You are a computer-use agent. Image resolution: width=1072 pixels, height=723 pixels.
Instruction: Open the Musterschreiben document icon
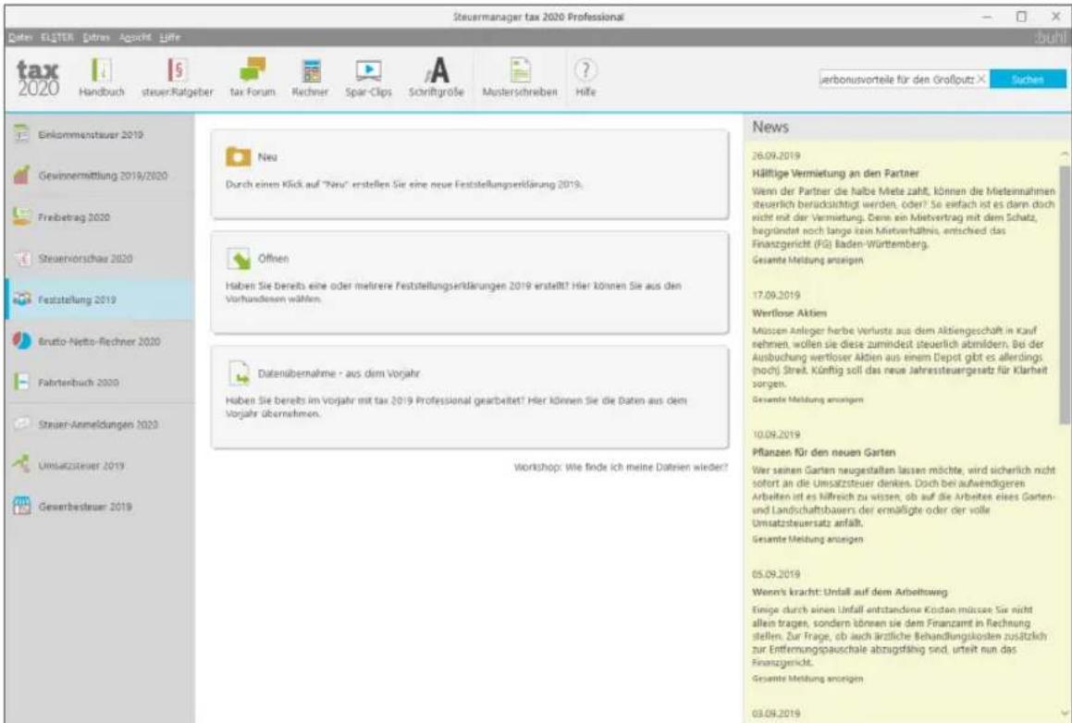point(520,70)
